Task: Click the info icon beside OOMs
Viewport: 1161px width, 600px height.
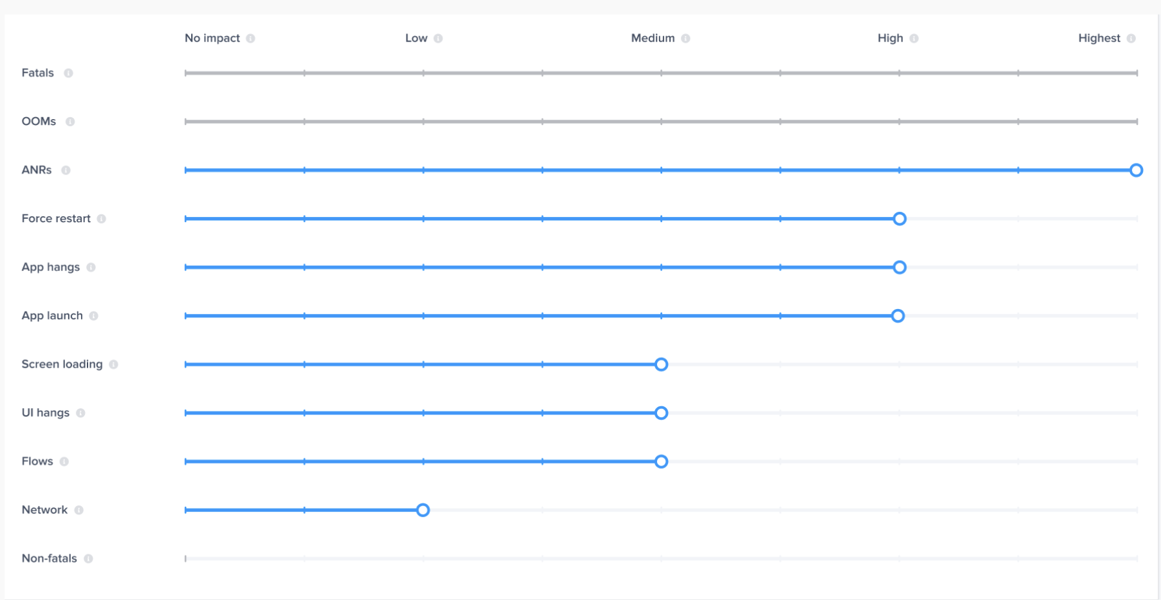Action: tap(70, 122)
